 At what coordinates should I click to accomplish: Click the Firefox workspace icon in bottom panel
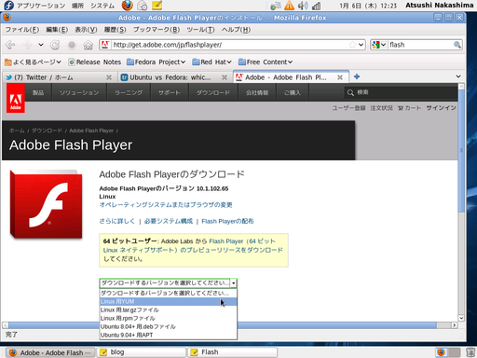(x=442, y=352)
